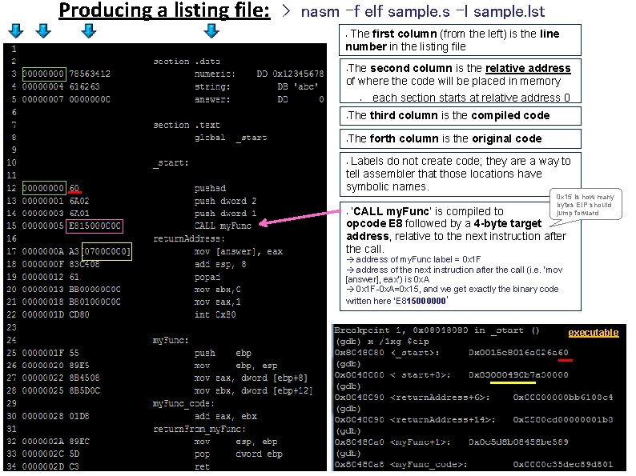Click the first blue down arrow above line numbers
The height and width of the screenshot is (476, 636).
click(x=16, y=30)
